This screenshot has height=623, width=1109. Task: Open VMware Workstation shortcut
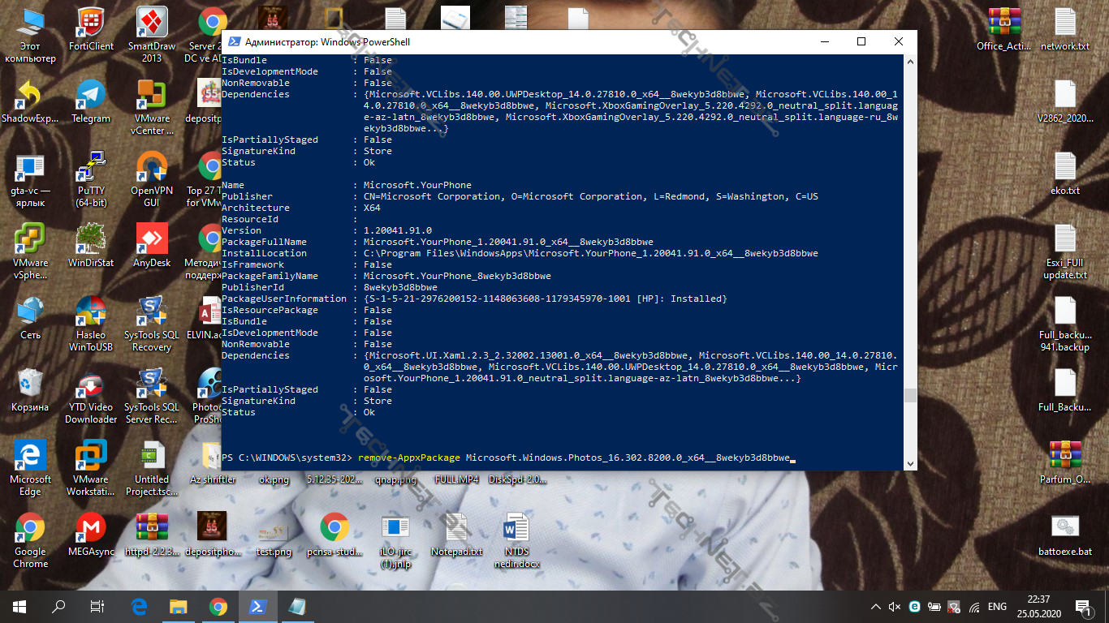90,456
